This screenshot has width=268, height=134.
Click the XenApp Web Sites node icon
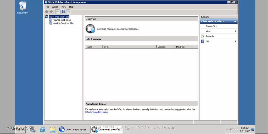click(50, 20)
